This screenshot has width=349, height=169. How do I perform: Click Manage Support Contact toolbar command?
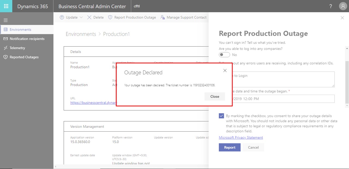click(x=183, y=17)
